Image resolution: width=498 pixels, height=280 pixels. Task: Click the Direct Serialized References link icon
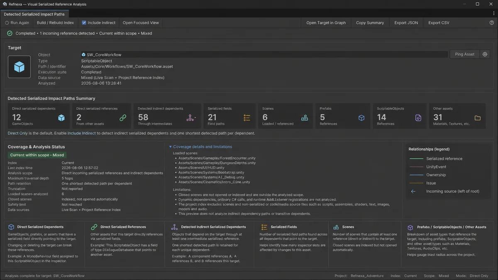click(x=94, y=227)
